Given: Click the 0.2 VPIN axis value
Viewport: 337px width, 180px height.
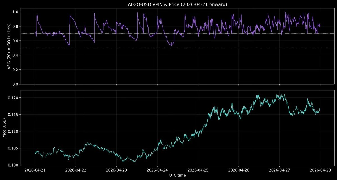Looking at the screenshot, I should [16, 70].
